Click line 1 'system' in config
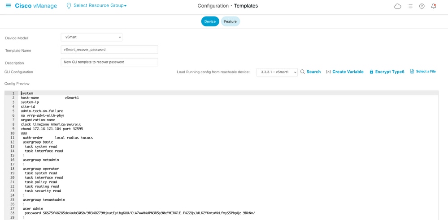Image resolution: width=448 pixels, height=220 pixels. 27,93
